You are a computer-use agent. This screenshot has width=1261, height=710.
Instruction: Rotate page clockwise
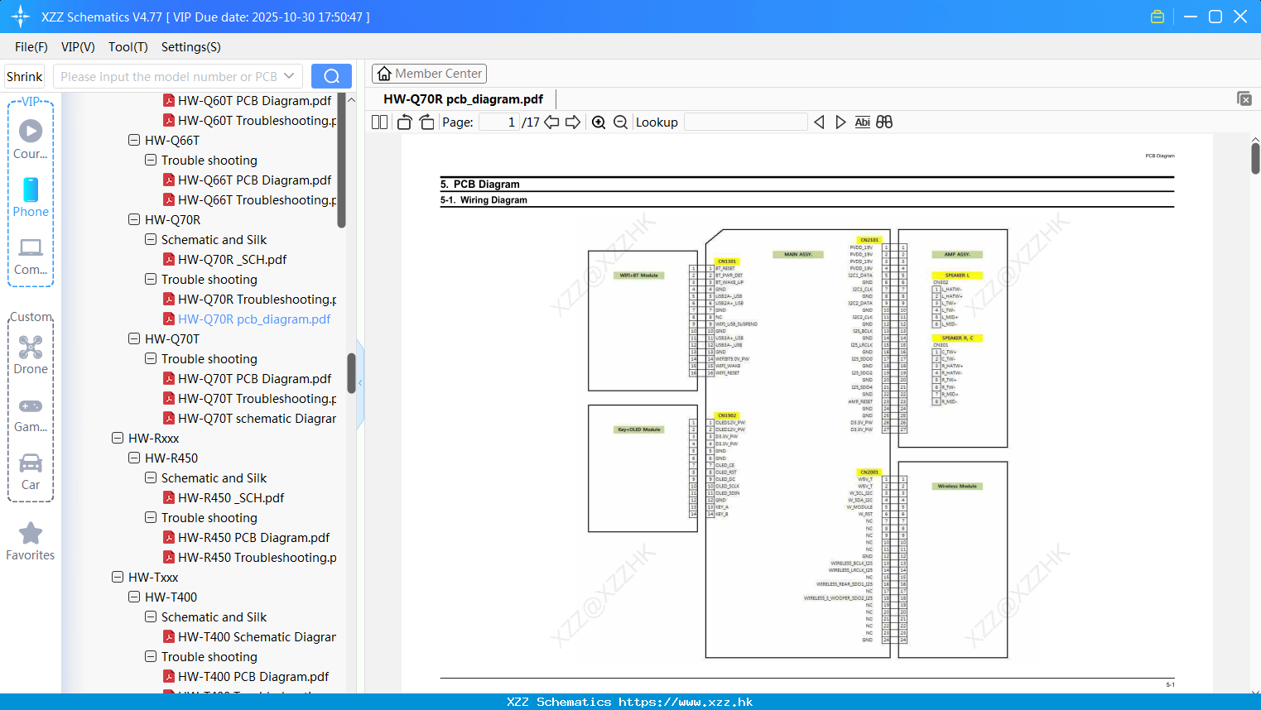[x=426, y=122]
